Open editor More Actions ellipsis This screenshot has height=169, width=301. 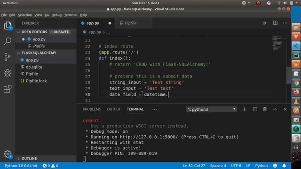[x=285, y=23]
